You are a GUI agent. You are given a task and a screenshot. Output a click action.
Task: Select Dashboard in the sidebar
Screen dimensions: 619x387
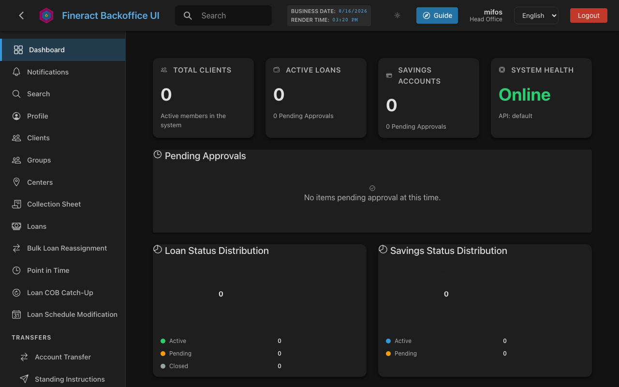click(x=63, y=50)
